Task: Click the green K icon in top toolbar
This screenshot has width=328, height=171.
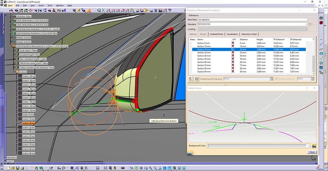Action: pos(104,10)
